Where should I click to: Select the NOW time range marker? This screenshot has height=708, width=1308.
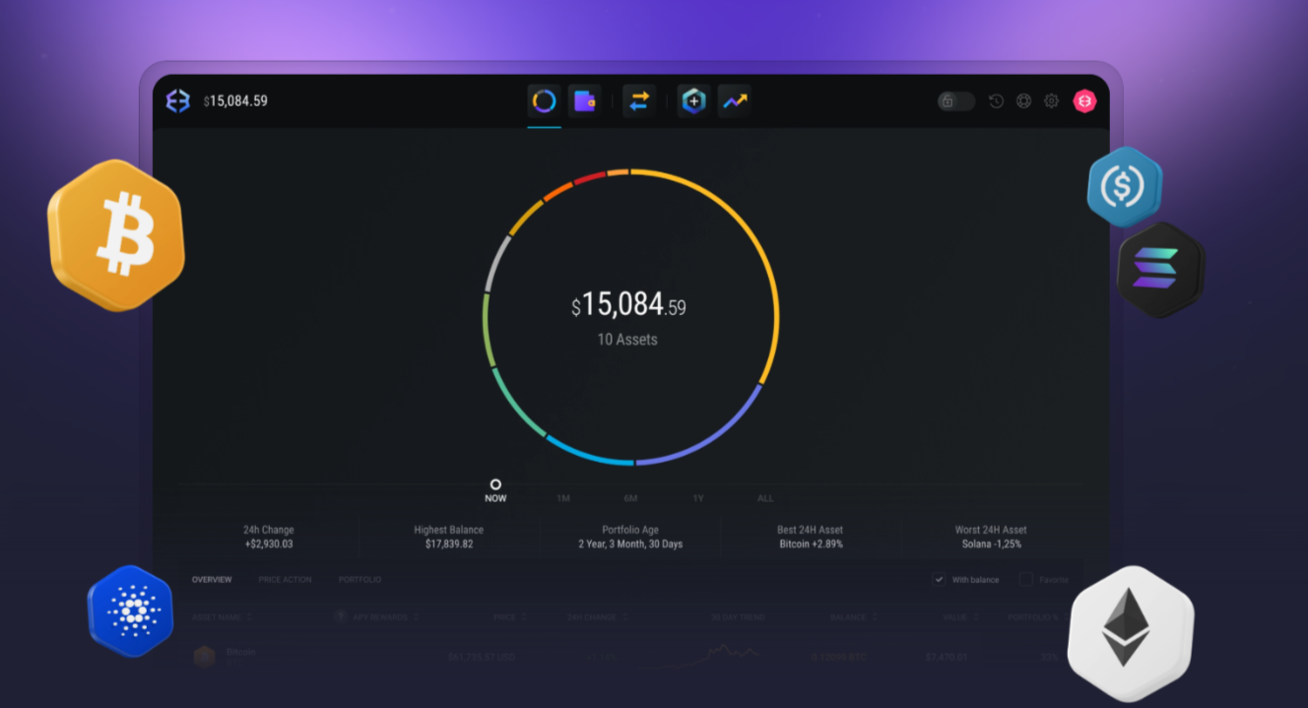point(495,491)
